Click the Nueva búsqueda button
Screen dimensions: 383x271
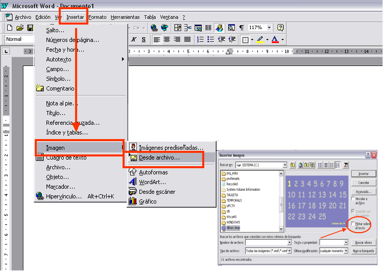tap(364, 251)
